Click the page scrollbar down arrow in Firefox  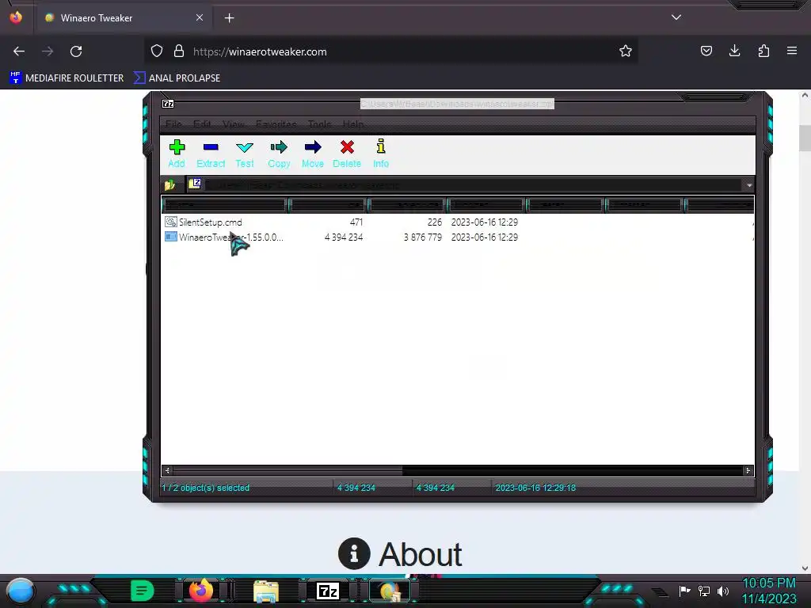tap(805, 568)
